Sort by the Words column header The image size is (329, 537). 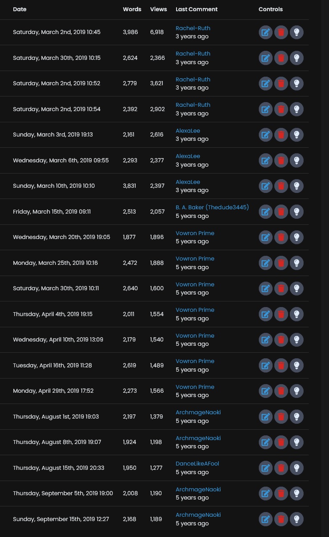pyautogui.click(x=132, y=9)
